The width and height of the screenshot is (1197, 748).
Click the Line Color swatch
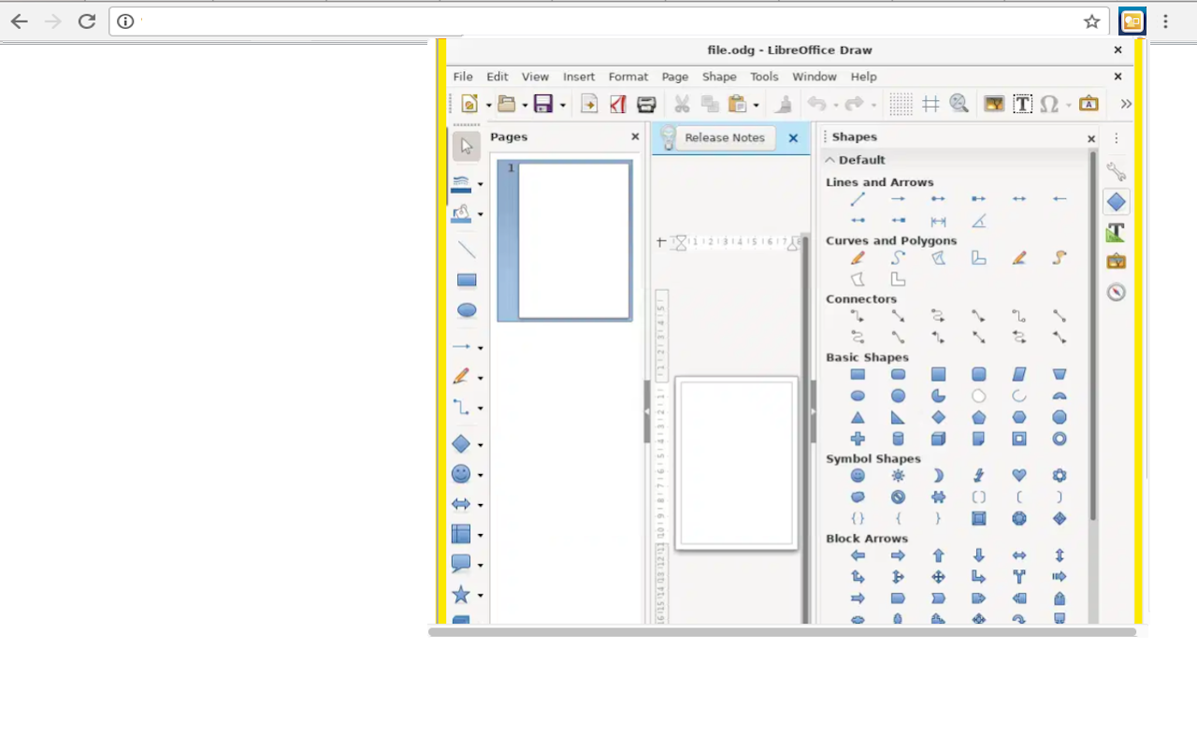[462, 183]
